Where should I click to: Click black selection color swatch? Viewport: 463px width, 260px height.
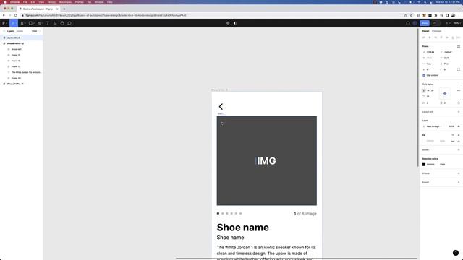click(424, 165)
